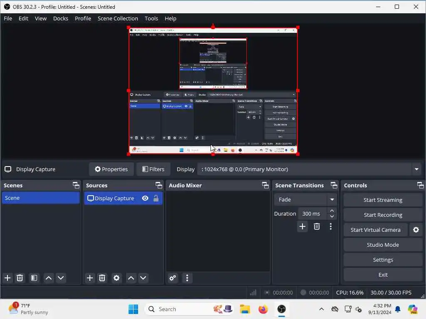Screen dimensions: 426x319
Task: Open File Explorer from taskbar
Action: click(x=245, y=309)
